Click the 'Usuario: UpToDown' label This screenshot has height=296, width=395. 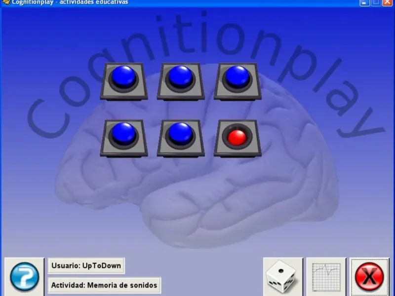click(x=86, y=265)
